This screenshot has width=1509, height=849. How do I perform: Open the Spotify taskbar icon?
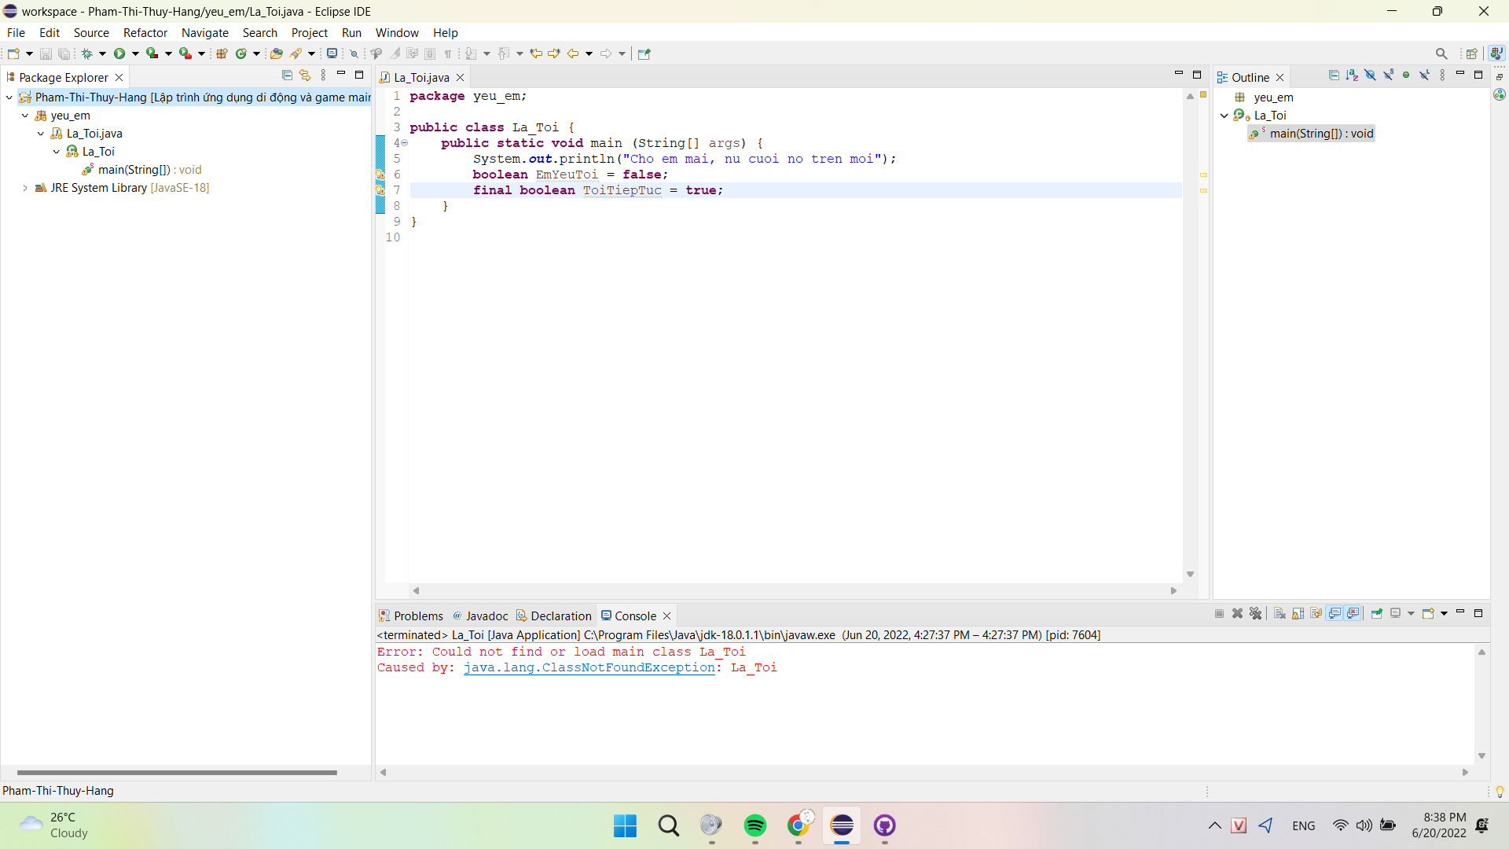754,826
